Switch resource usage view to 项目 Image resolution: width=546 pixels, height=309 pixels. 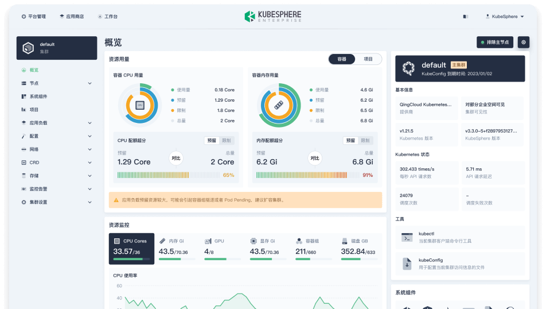click(x=368, y=59)
